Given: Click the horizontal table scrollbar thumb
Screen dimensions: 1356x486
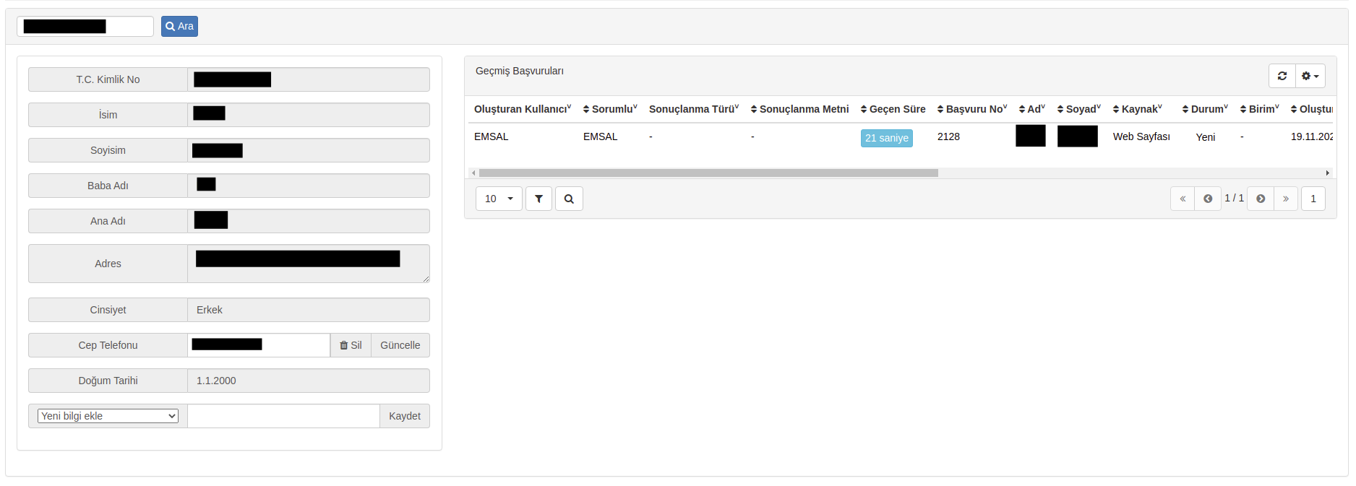Looking at the screenshot, I should click(x=708, y=173).
